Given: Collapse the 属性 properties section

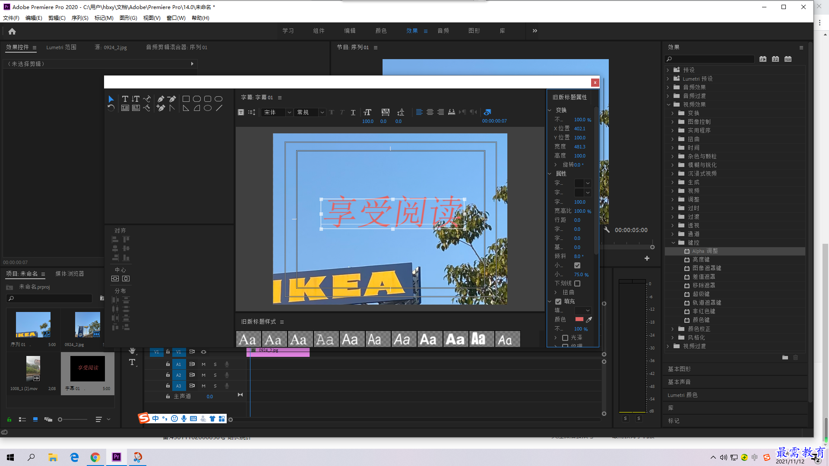Looking at the screenshot, I should pyautogui.click(x=550, y=173).
